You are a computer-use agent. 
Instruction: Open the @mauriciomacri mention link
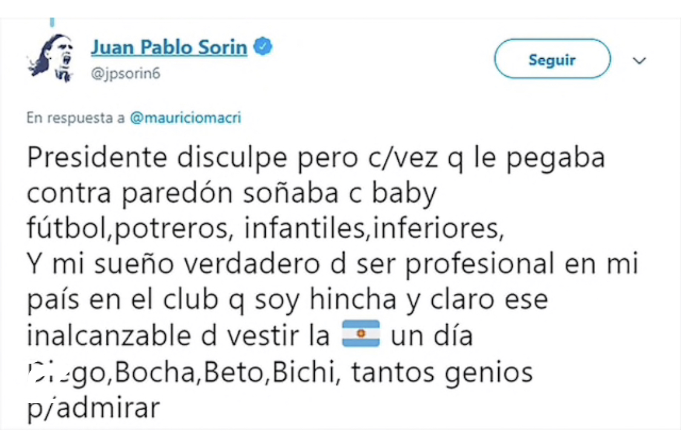click(185, 118)
